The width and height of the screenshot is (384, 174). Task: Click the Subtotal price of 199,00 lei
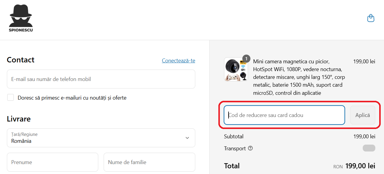(x=364, y=136)
